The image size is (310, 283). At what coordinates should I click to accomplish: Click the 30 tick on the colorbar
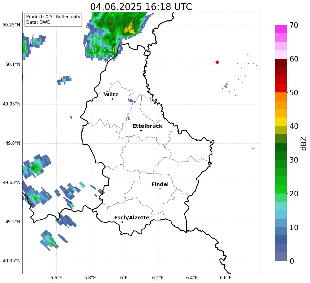294,160
